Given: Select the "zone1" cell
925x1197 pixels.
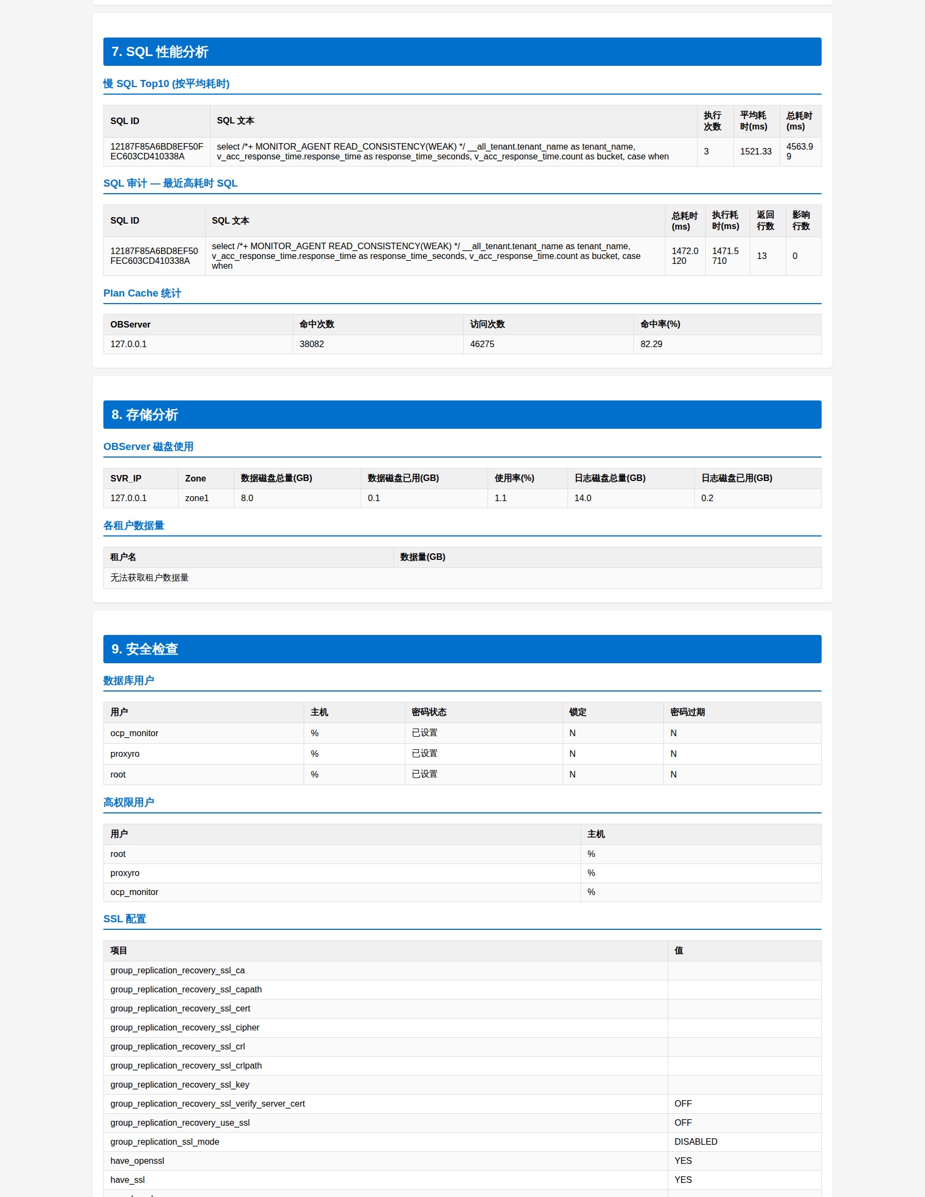Looking at the screenshot, I should [x=206, y=498].
